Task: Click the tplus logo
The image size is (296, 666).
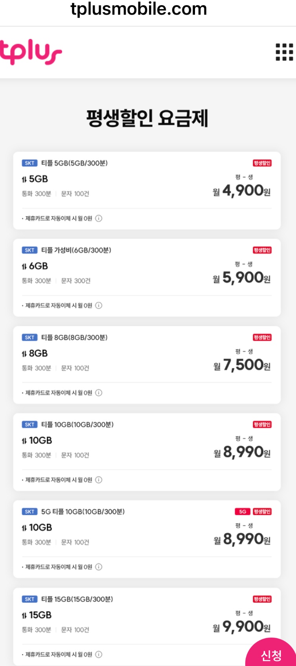Action: [31, 52]
